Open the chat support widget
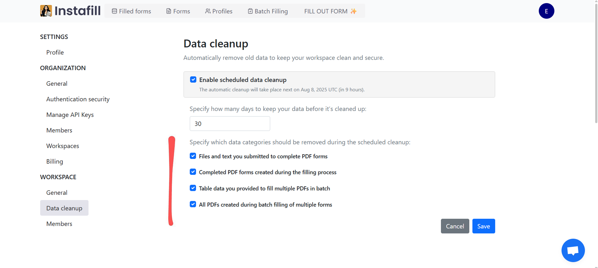The width and height of the screenshot is (598, 268). 573,250
